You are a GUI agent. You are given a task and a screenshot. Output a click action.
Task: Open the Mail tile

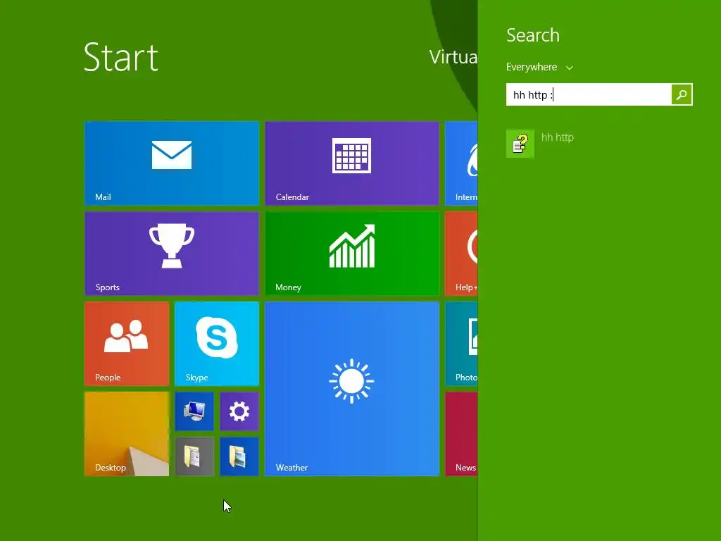(172, 163)
